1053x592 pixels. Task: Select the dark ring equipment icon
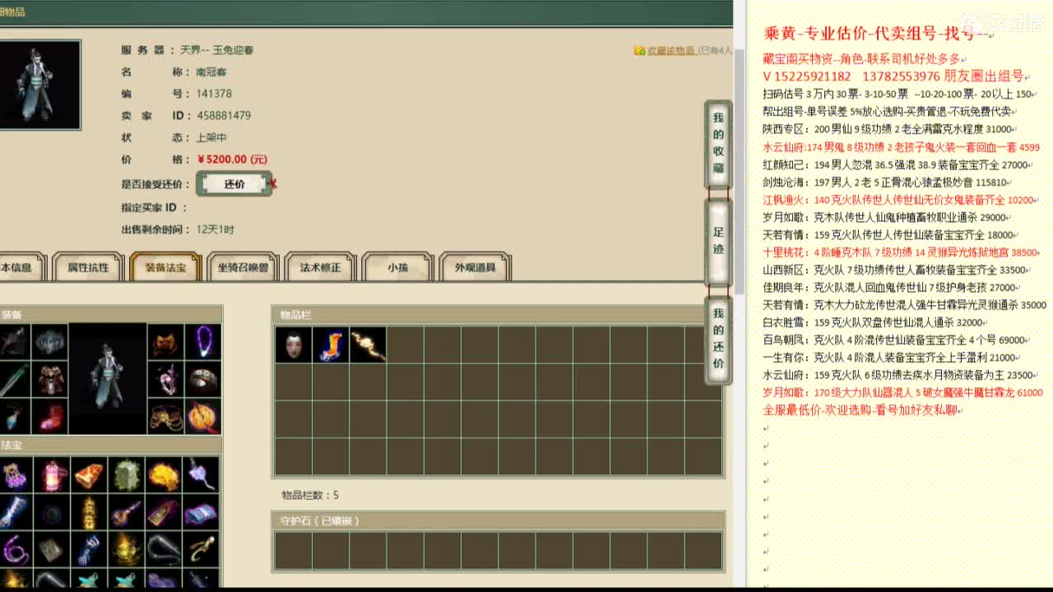202,379
